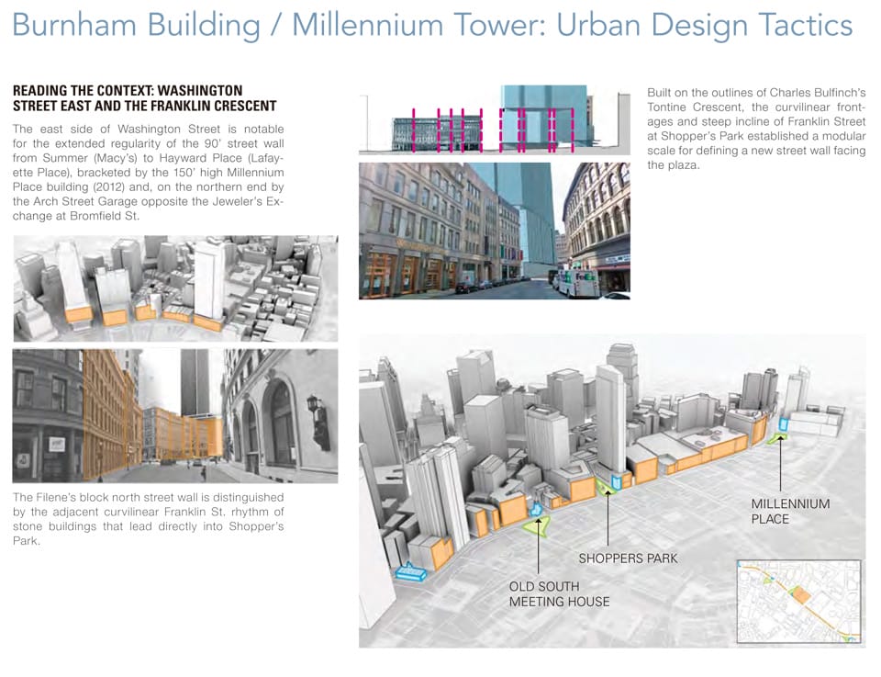Image resolution: width=881 pixels, height=677 pixels.
Task: Click the green triangle above the Old South Meeting House label
Action: tap(536, 525)
